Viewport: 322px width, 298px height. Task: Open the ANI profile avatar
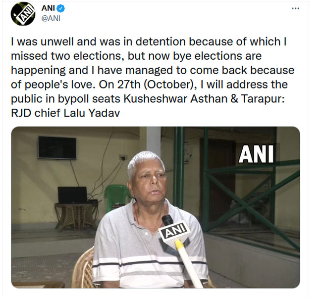click(x=23, y=14)
